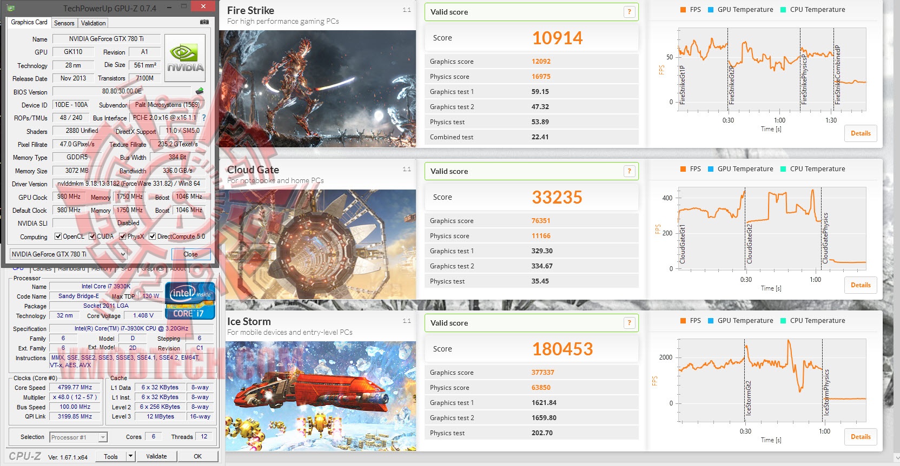Click the GPU-Z title bar app icon
This screenshot has height=466, width=900.
(x=11, y=8)
